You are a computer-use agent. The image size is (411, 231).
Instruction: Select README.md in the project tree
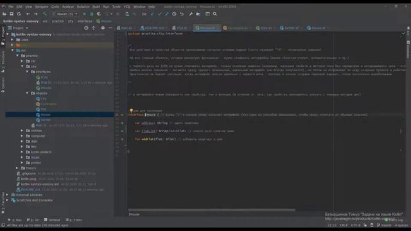(31, 189)
